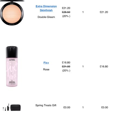Screen dimensions: 114x114
Task: Click the Fix+ Rose spray bottle image
Action: click(x=12, y=66)
